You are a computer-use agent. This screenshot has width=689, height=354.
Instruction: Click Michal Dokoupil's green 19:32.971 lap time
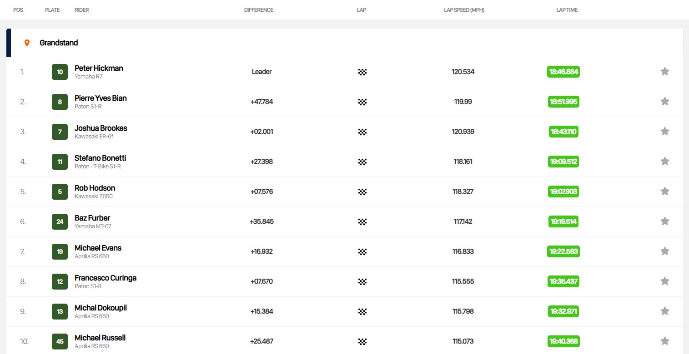click(563, 311)
